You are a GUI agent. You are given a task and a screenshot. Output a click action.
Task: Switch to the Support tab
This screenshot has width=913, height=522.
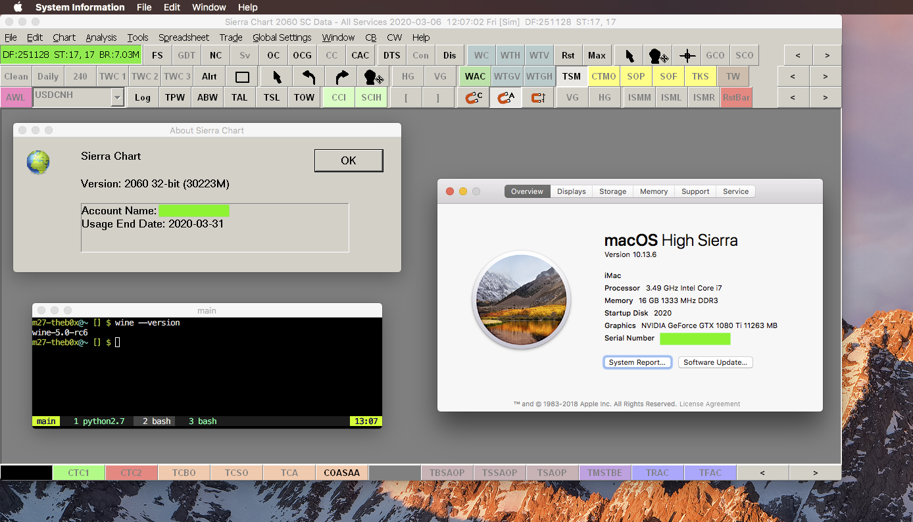click(x=695, y=191)
